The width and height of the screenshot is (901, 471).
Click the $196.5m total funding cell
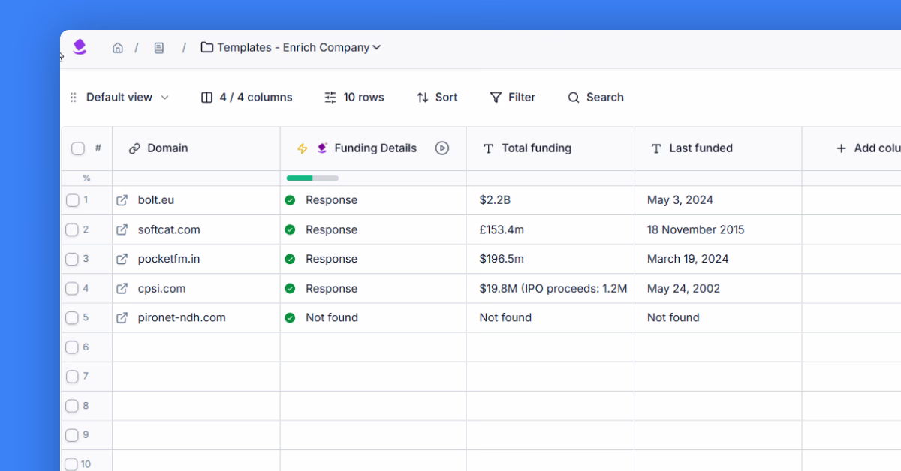(550, 259)
